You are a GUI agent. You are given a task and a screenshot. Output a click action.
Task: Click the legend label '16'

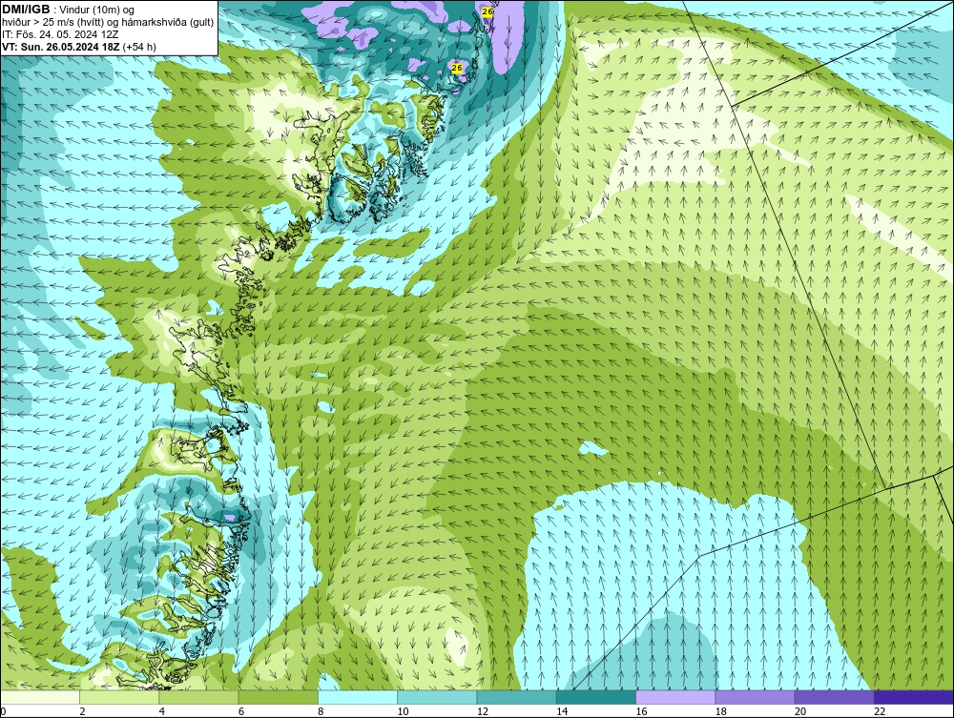(641, 712)
